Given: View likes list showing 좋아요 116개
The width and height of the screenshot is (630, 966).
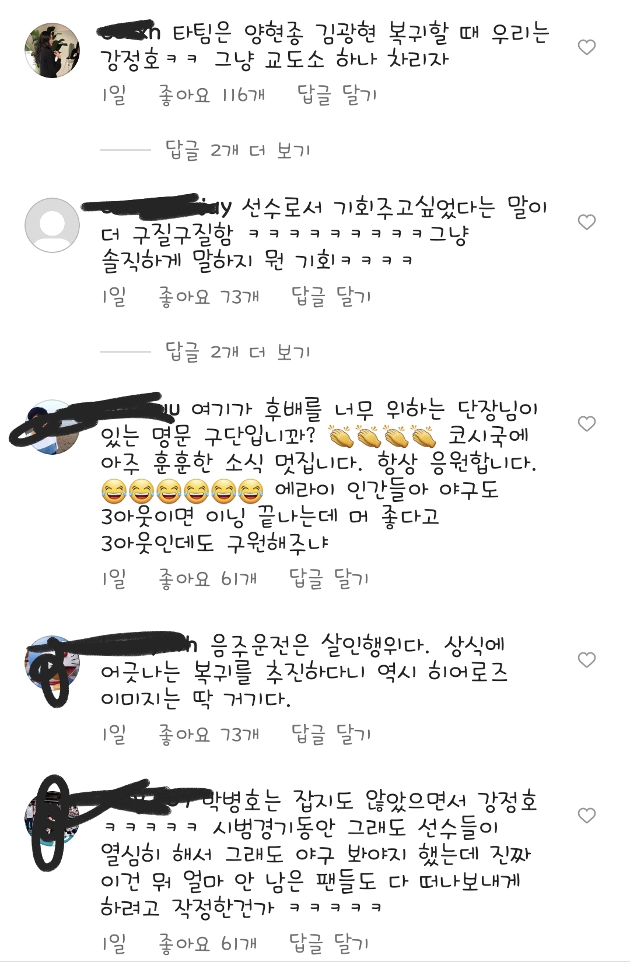Looking at the screenshot, I should pos(212,94).
